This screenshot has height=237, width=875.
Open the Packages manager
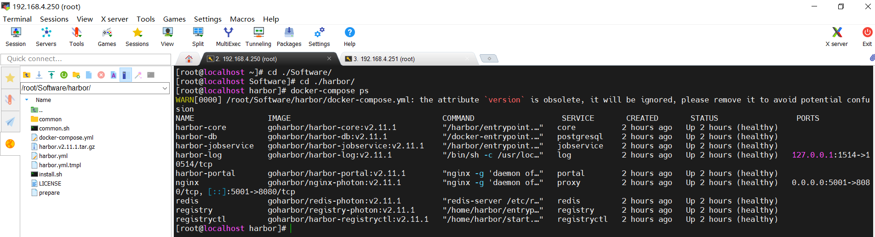(289, 37)
